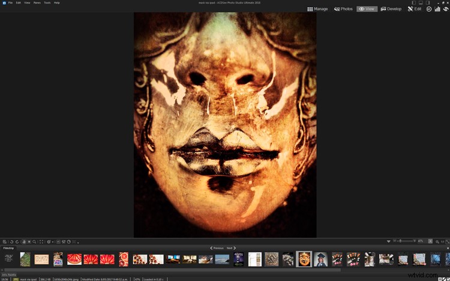Image resolution: width=450 pixels, height=281 pixels.
Task: Go to Next image in filmstrip
Action: pyautogui.click(x=231, y=247)
